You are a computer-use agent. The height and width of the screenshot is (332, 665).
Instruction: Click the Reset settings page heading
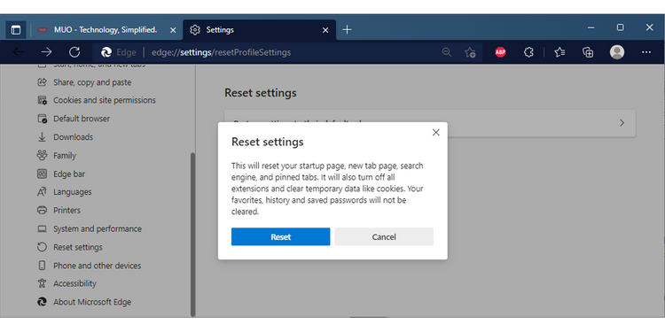click(261, 93)
